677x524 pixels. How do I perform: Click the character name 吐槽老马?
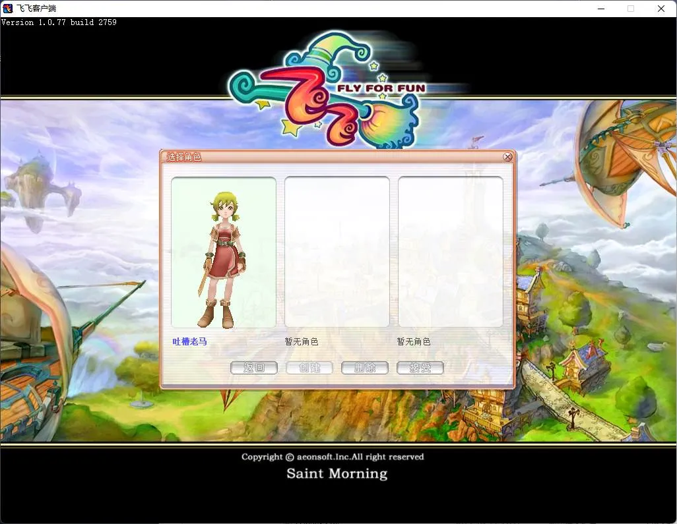click(x=190, y=341)
